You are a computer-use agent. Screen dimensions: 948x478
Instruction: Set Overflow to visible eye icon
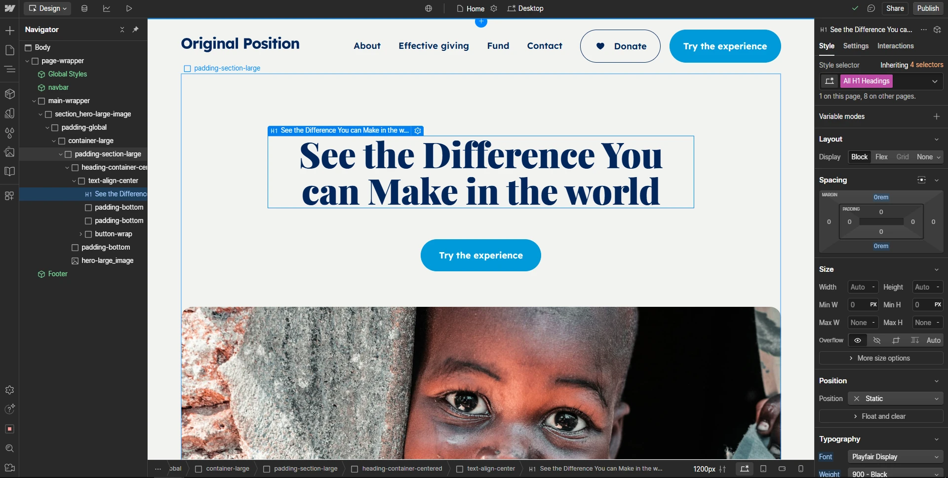point(858,340)
